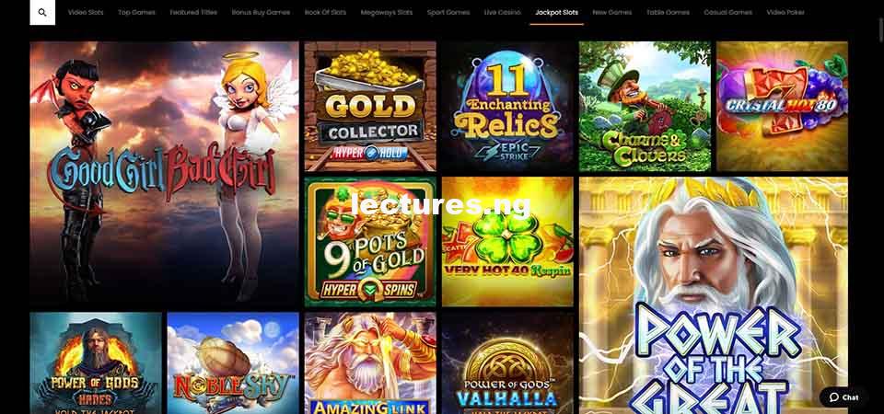The width and height of the screenshot is (884, 414).
Task: Open the Crystal Hot 80 game
Action: (782, 106)
